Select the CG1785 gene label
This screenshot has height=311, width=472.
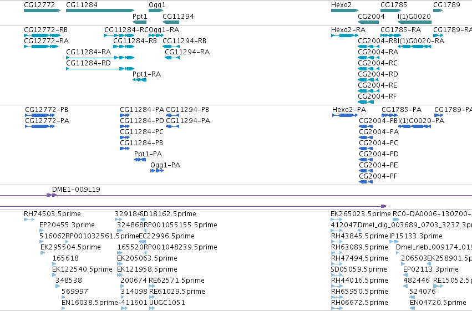pyautogui.click(x=394, y=5)
